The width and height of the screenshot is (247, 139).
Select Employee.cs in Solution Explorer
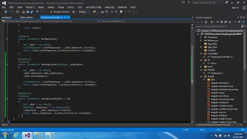coord(217,73)
